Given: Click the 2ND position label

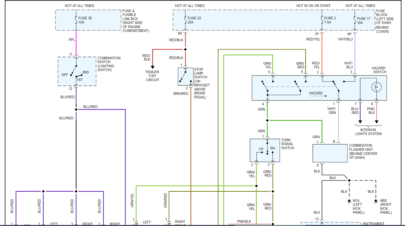Looking at the screenshot, I should [85, 72].
